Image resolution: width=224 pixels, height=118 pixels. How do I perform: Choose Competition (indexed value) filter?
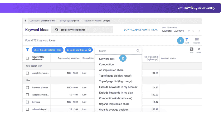[x=116, y=98]
